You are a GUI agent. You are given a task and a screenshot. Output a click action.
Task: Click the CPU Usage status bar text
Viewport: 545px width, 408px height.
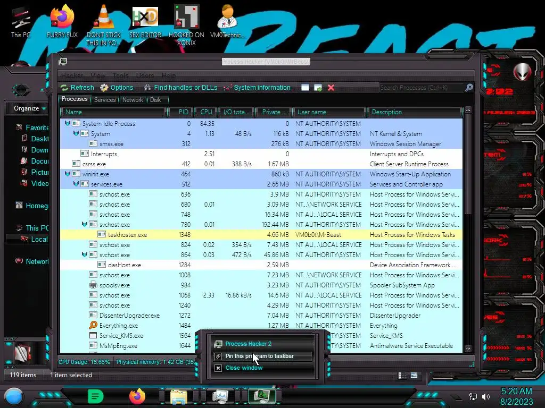pyautogui.click(x=84, y=362)
